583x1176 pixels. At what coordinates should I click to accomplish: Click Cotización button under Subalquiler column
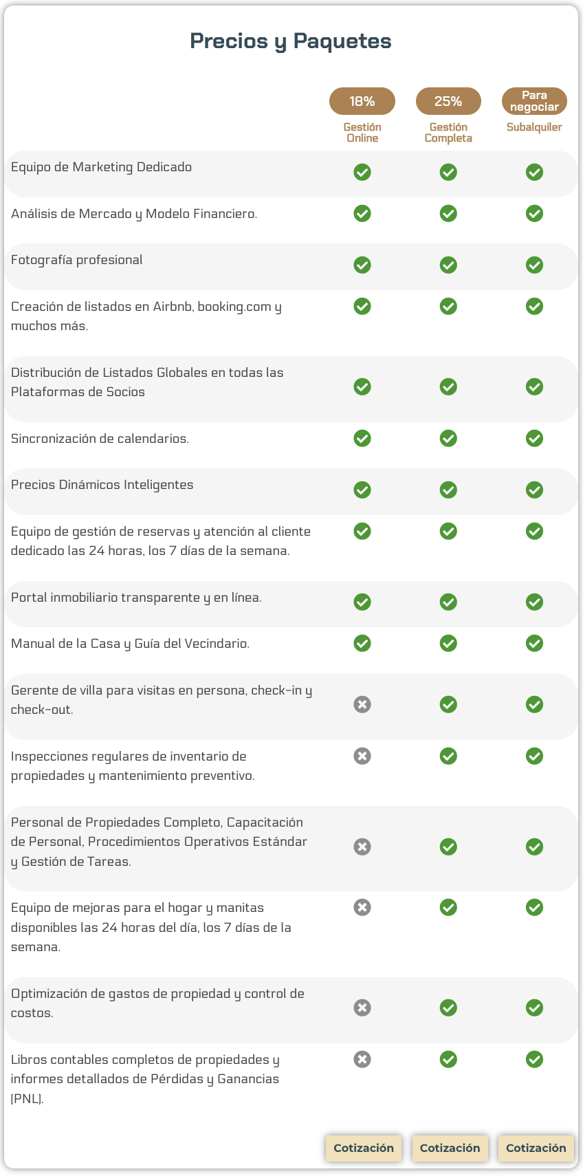click(536, 1148)
